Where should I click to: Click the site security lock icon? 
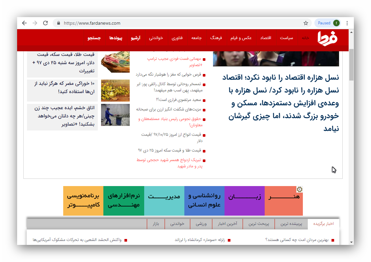point(58,23)
